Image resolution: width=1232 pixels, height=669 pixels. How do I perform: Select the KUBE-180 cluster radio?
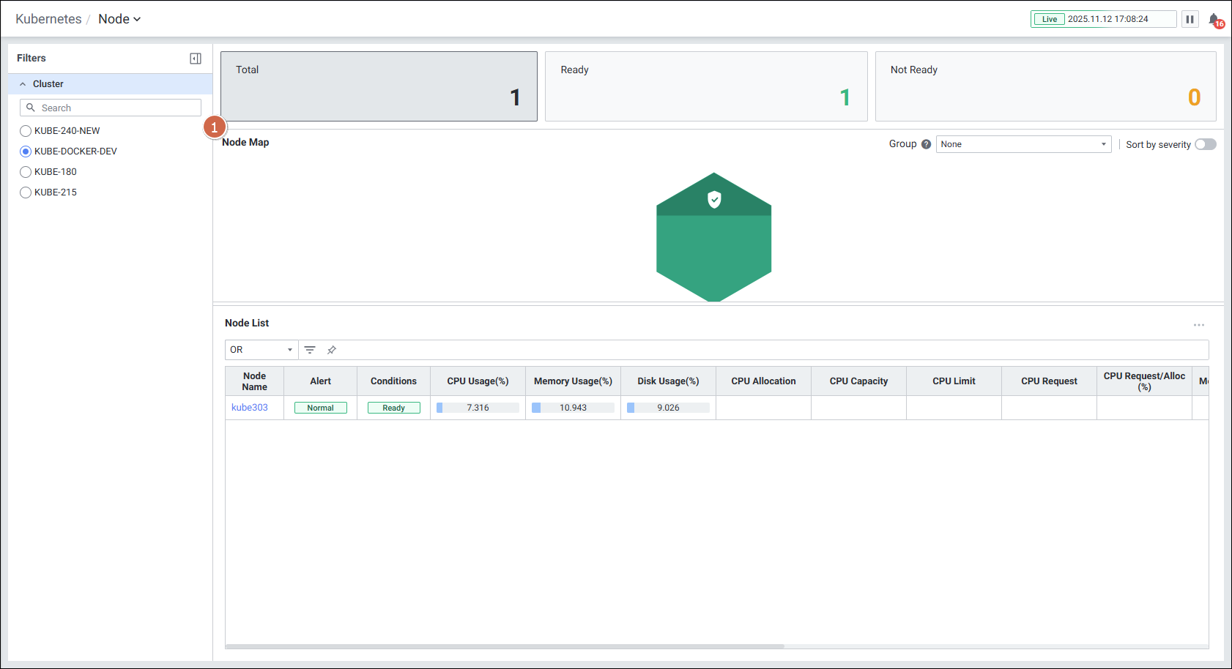click(x=26, y=172)
